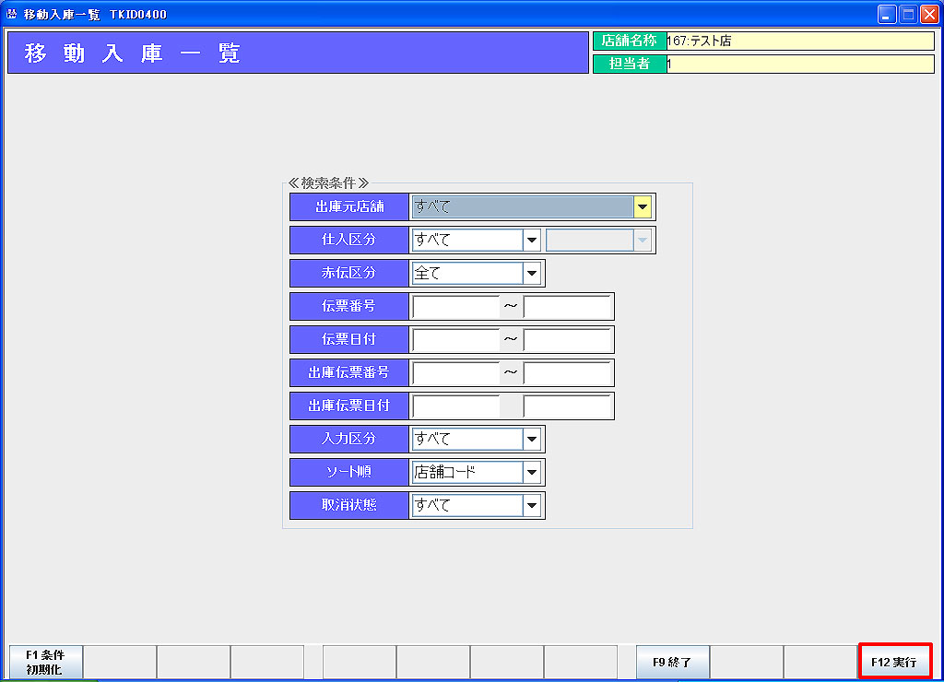Open the 赤伝区分 dropdown

[x=531, y=274]
